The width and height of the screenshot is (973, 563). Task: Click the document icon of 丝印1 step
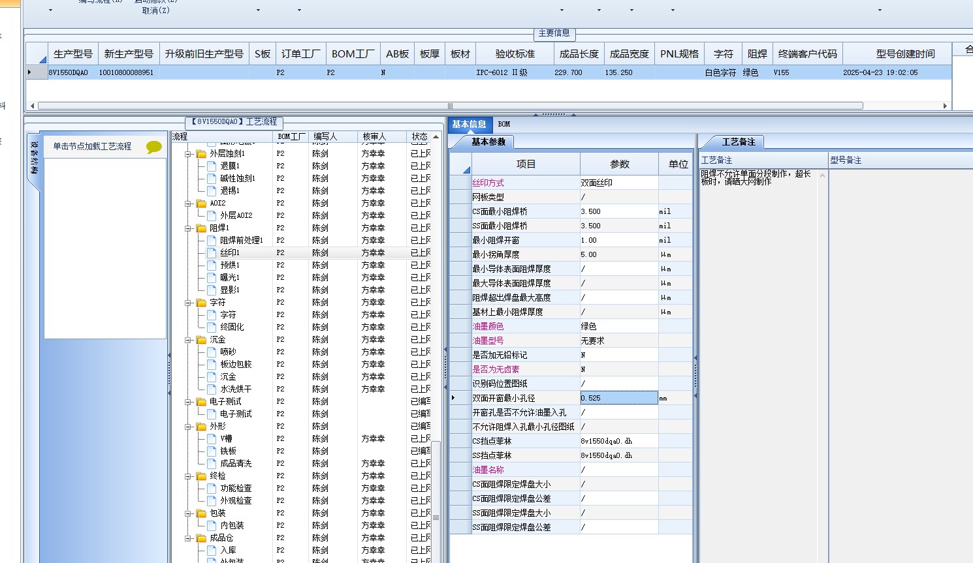pos(212,252)
